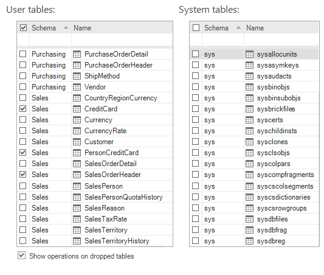Click the Customer table icon

pyautogui.click(x=77, y=142)
